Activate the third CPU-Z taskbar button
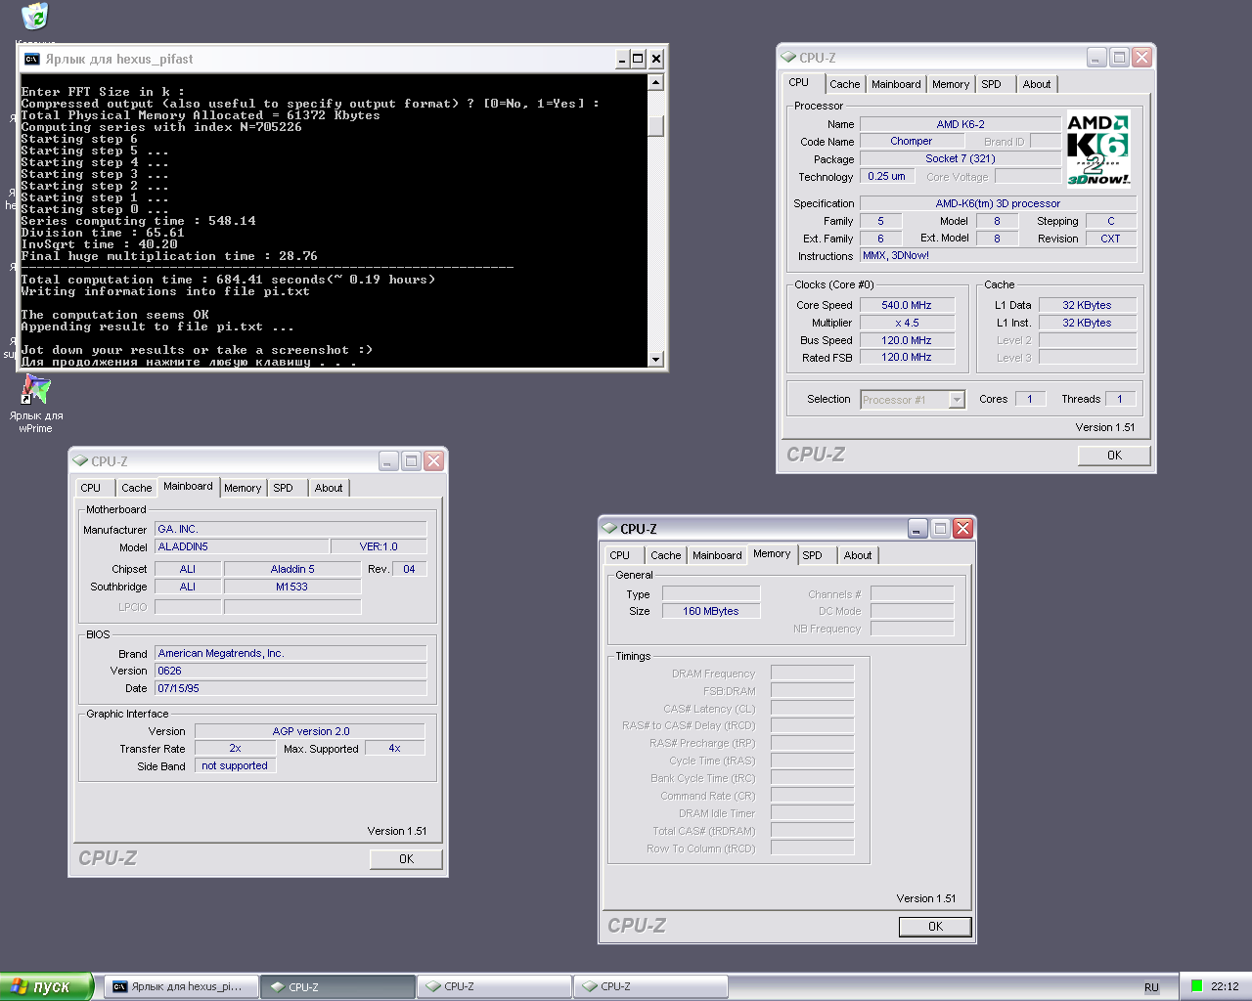The height and width of the screenshot is (1001, 1252). pyautogui.click(x=650, y=986)
